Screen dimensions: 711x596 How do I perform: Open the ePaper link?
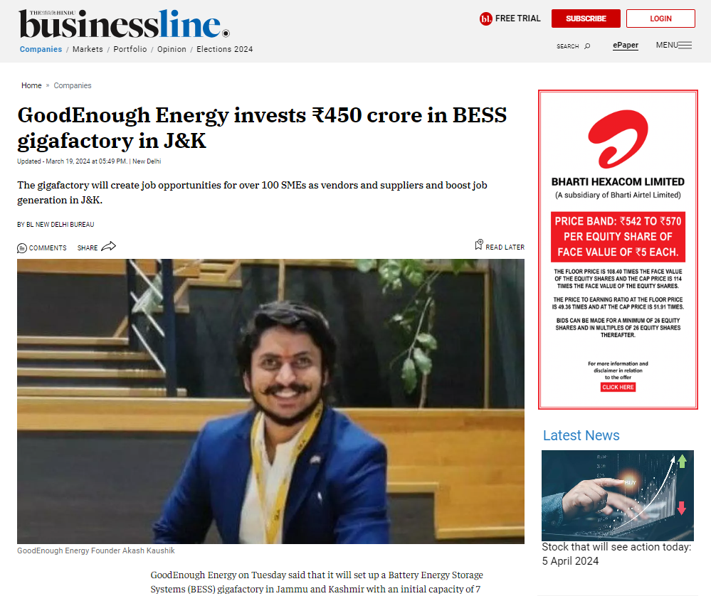626,46
